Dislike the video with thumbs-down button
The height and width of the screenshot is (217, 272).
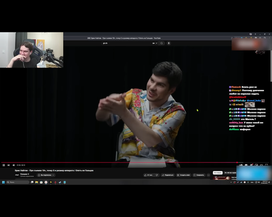(x=157, y=175)
